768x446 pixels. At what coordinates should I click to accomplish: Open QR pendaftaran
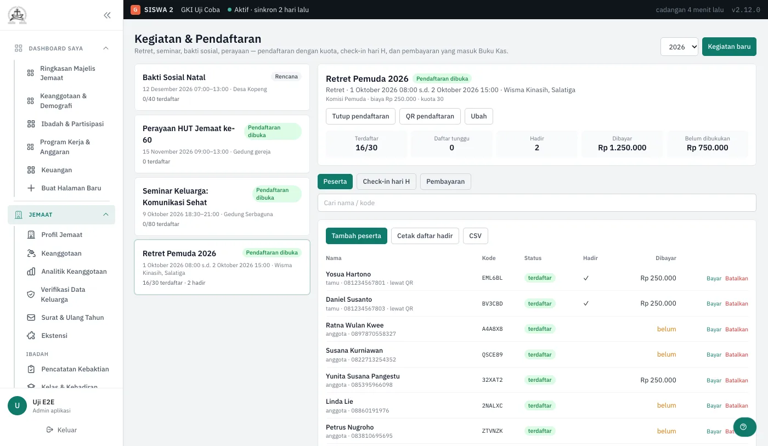pyautogui.click(x=430, y=116)
